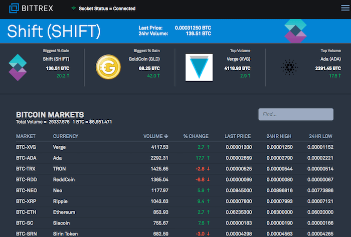This screenshot has height=237, width=351.
Task: Sort by 24HR LOW column
Action: (320, 136)
